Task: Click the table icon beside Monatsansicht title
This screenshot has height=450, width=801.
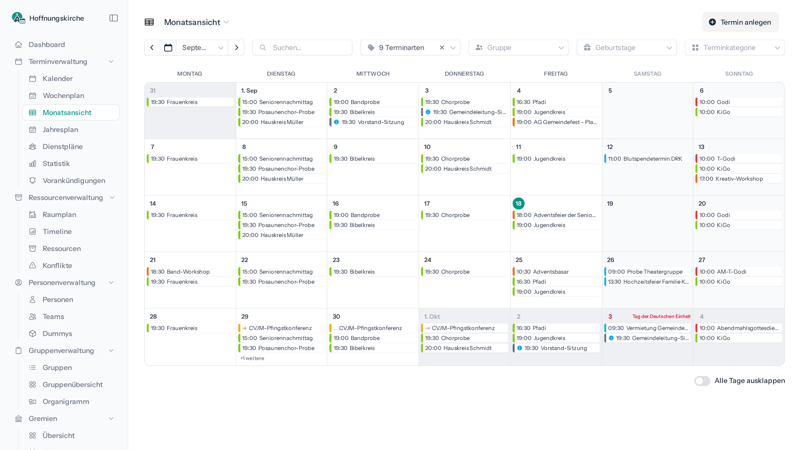Action: point(149,22)
